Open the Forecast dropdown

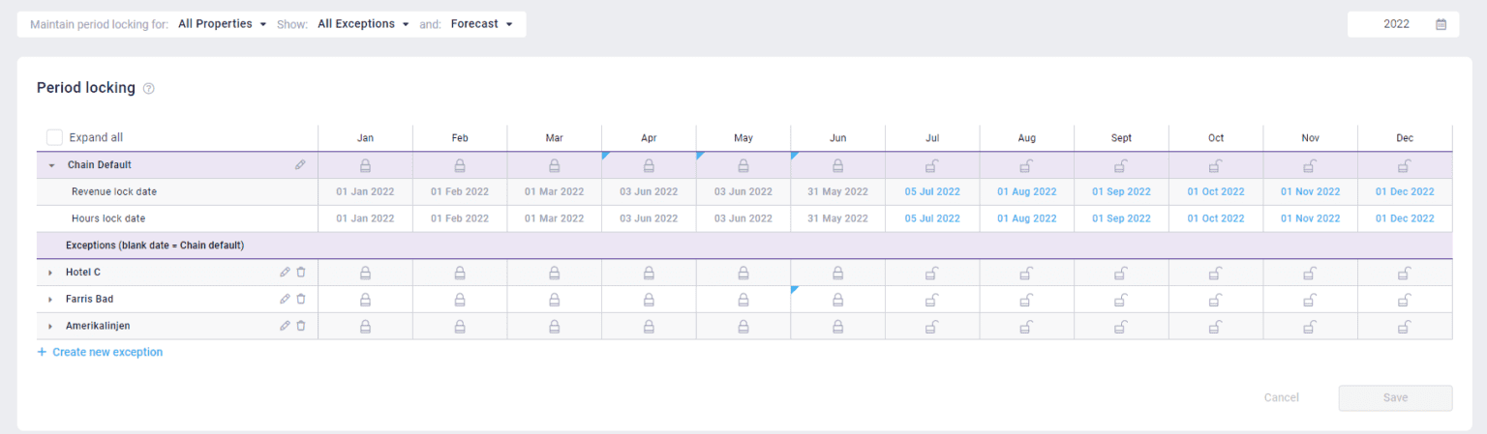[481, 24]
